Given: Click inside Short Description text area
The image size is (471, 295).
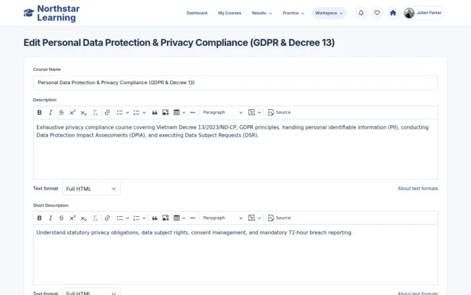Looking at the screenshot, I should point(235,255).
